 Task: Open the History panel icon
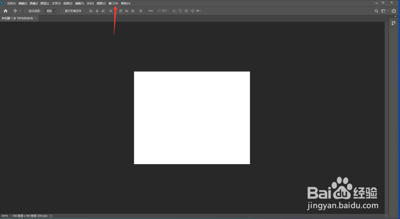[394, 23]
